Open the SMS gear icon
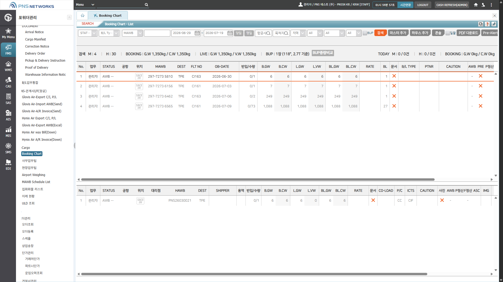 [8, 148]
